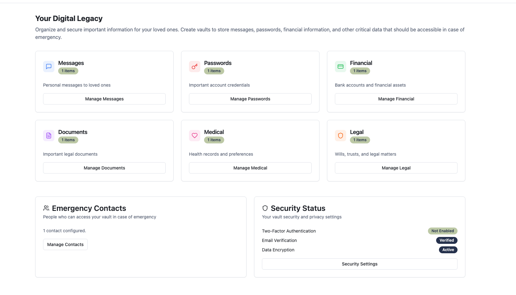This screenshot has width=516, height=295.
Task: Click the Messages chat bubble icon
Action: click(49, 66)
